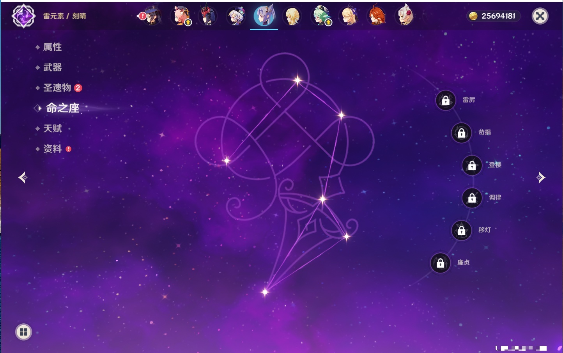Switch to the 天赋 talents tab

(x=52, y=128)
